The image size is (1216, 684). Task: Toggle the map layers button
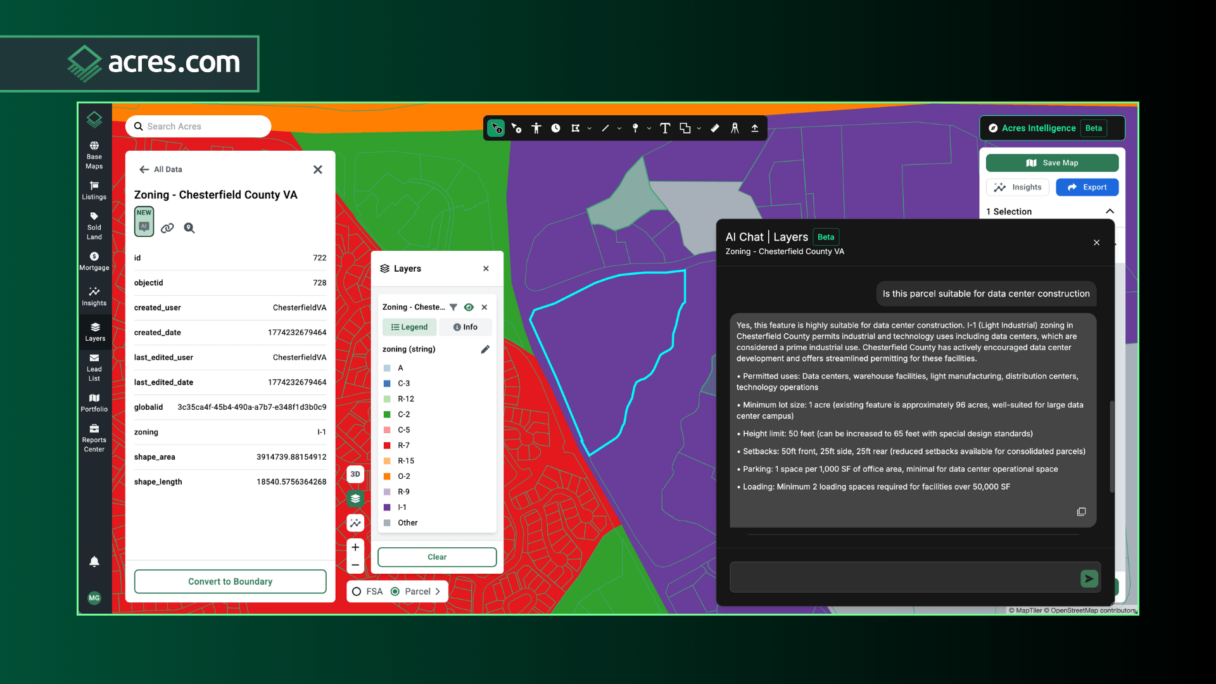(x=355, y=498)
